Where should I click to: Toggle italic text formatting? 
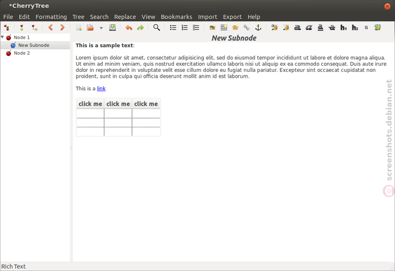tap(309, 28)
